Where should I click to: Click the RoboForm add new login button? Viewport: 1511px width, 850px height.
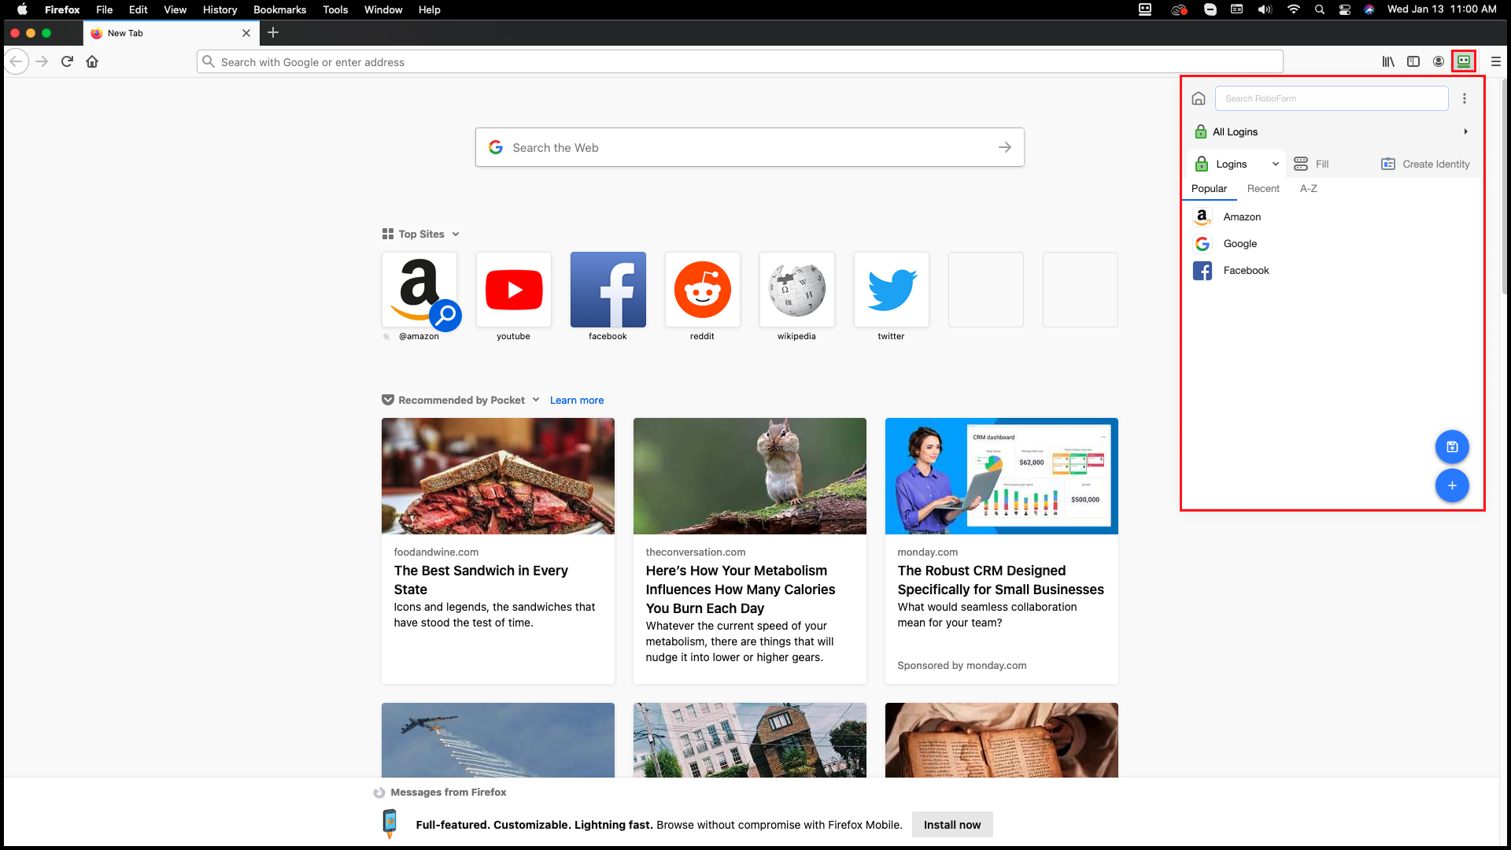point(1451,486)
